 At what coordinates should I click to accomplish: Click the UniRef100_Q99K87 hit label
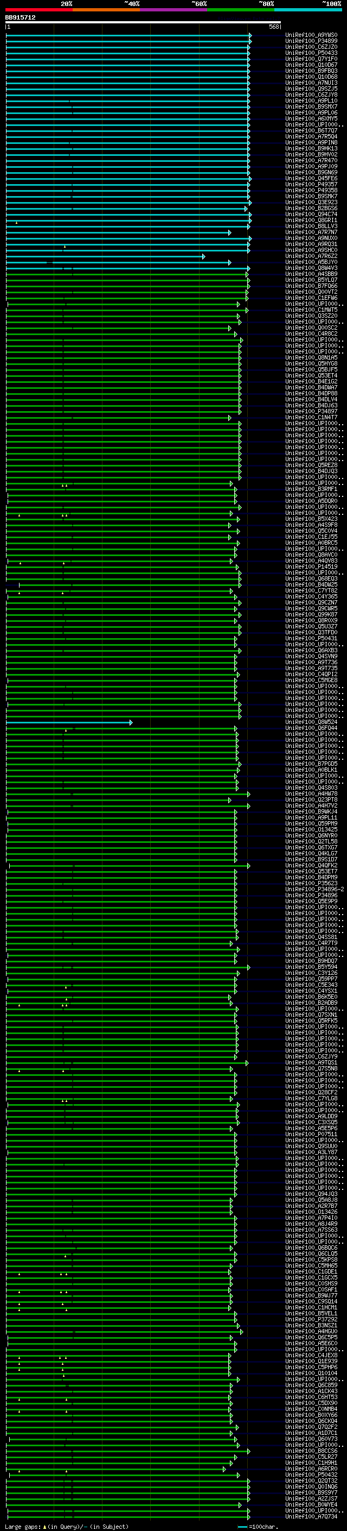click(x=311, y=615)
